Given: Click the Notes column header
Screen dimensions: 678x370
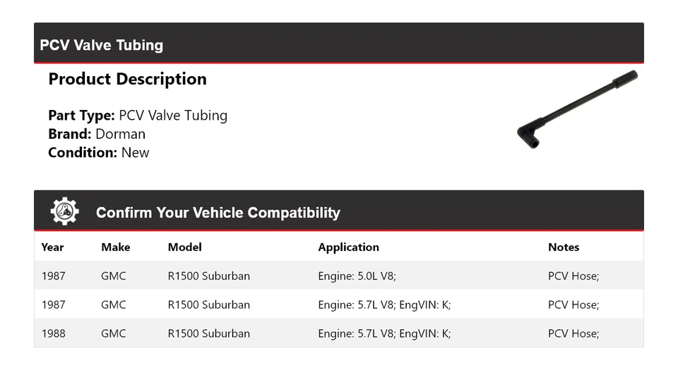Looking at the screenshot, I should click(x=563, y=247).
